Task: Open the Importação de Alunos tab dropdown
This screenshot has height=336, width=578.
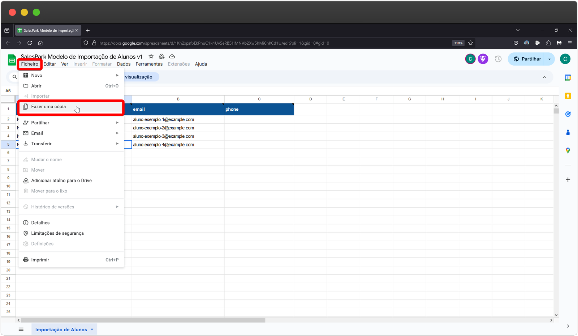Action: click(x=92, y=330)
